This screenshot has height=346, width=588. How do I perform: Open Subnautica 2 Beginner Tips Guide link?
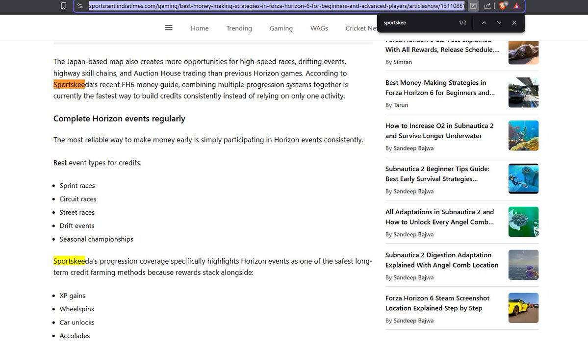[437, 174]
